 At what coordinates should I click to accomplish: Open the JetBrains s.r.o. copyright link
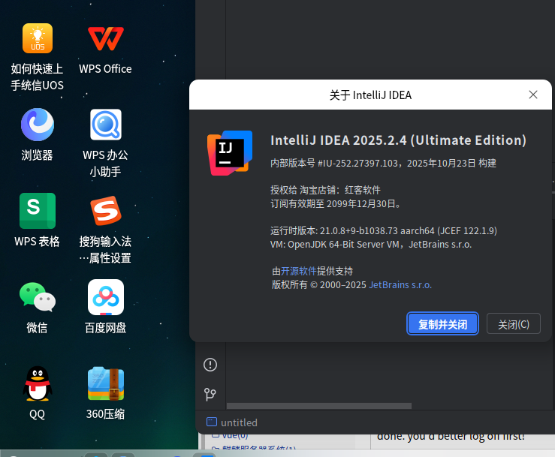tap(400, 284)
